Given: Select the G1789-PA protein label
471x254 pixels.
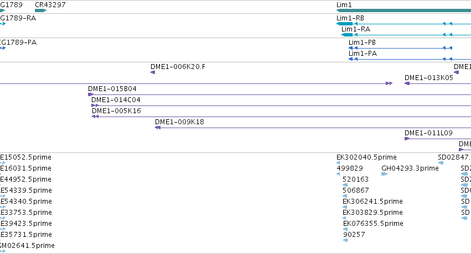Looking at the screenshot, I should 18,42.
